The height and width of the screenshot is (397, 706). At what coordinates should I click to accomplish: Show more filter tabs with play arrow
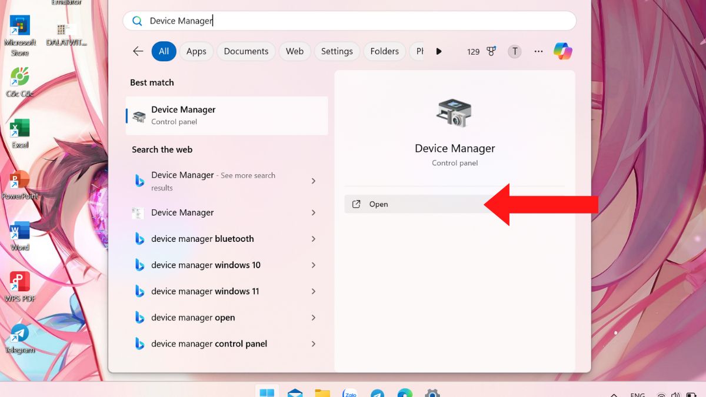tap(439, 51)
